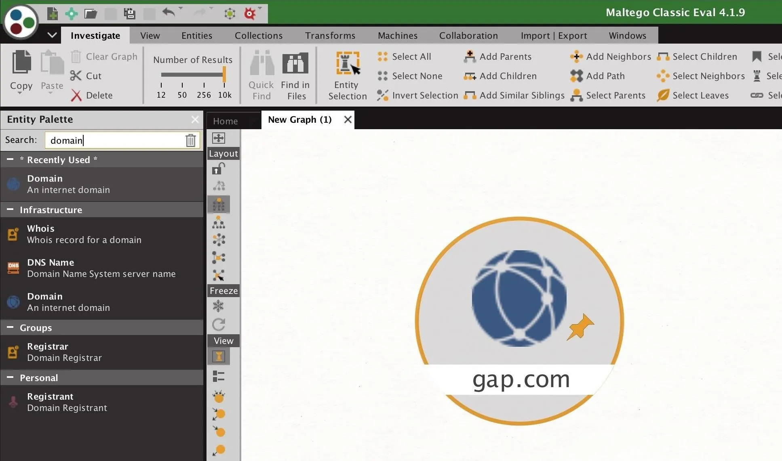Click Add Parents
This screenshot has height=461, width=782.
497,57
